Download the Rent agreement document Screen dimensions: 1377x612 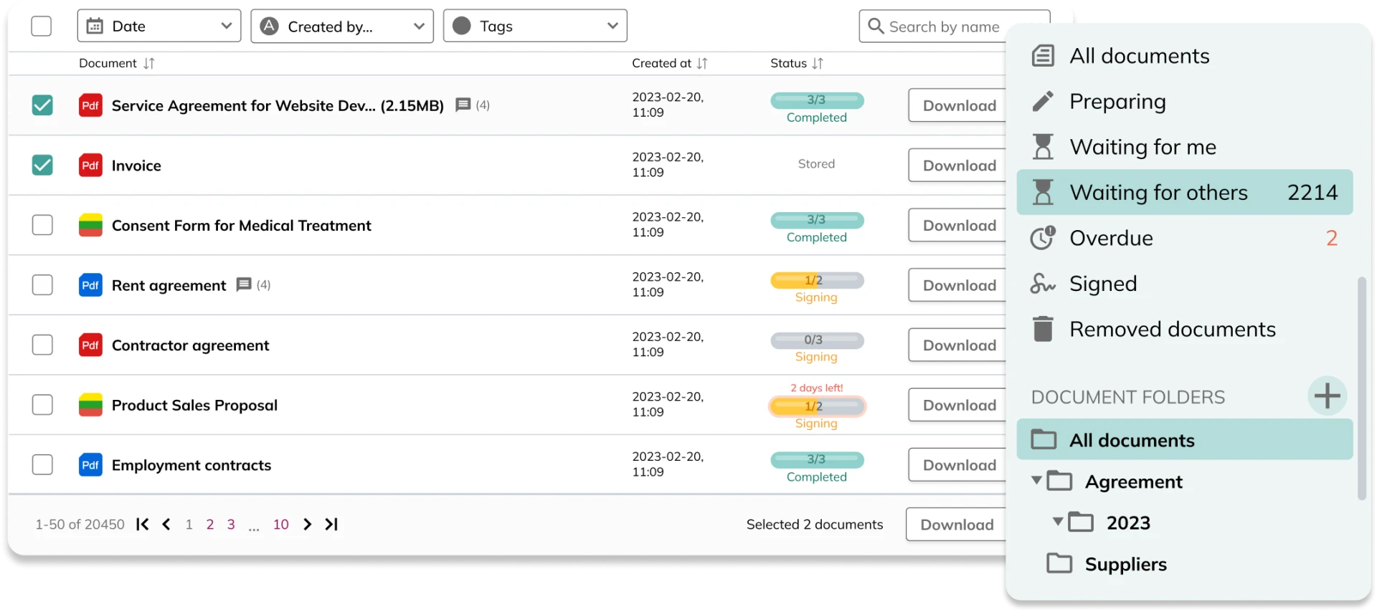click(958, 285)
